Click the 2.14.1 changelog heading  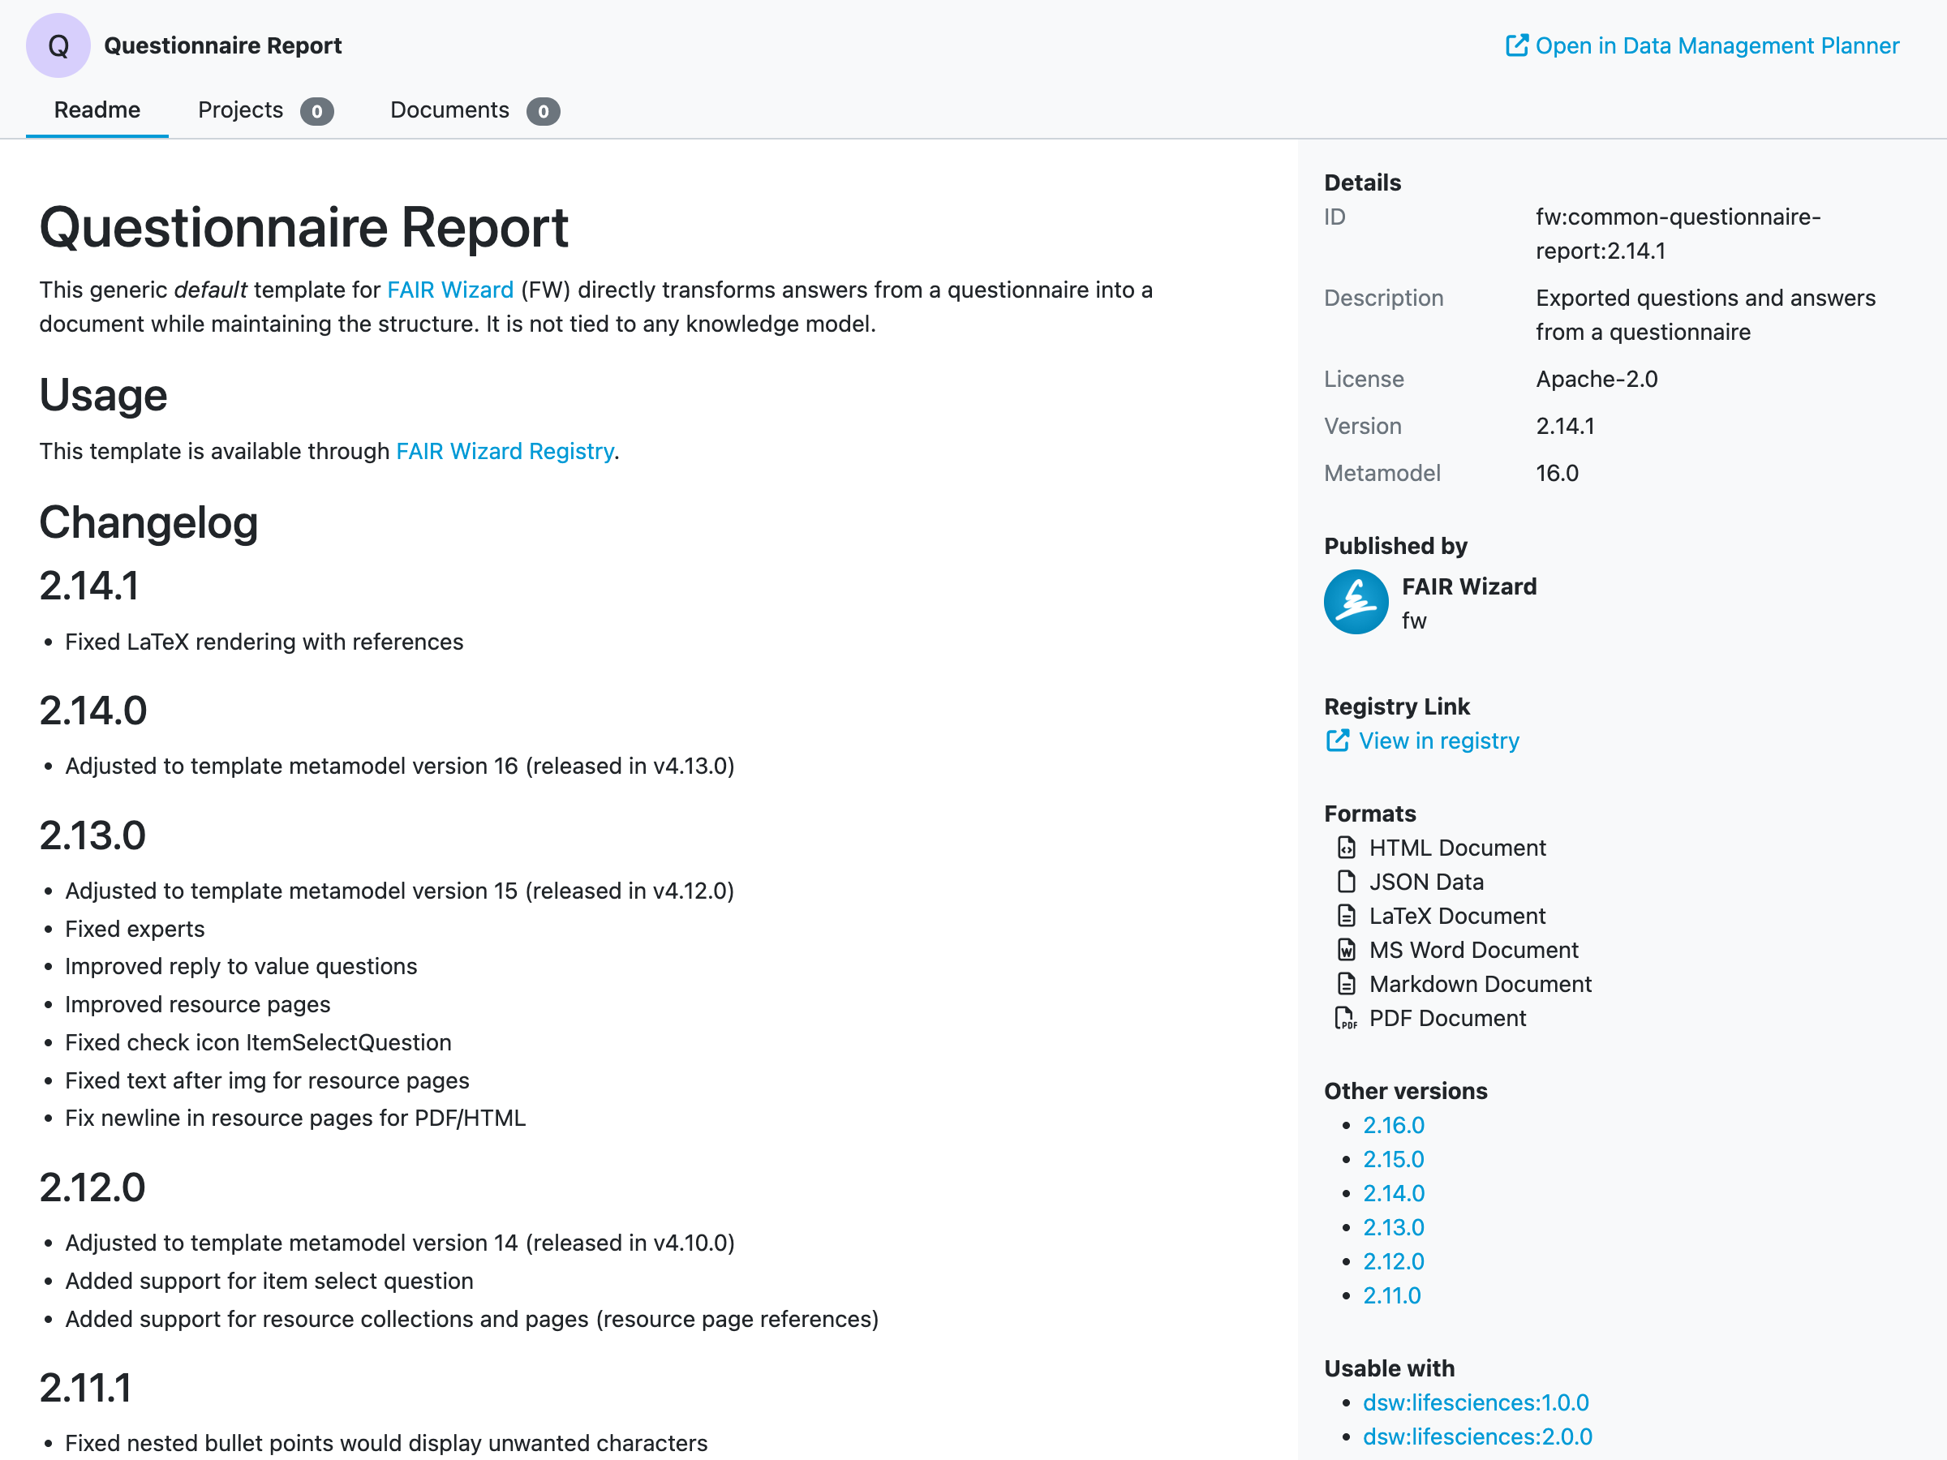coord(89,586)
